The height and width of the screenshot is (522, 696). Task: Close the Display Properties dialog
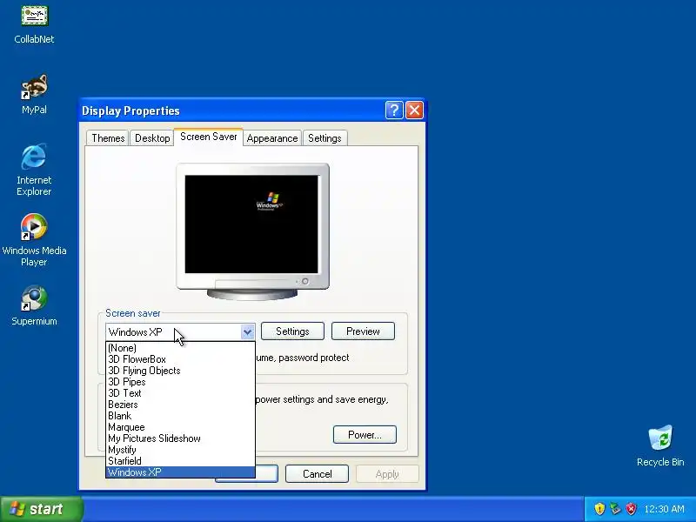(415, 110)
